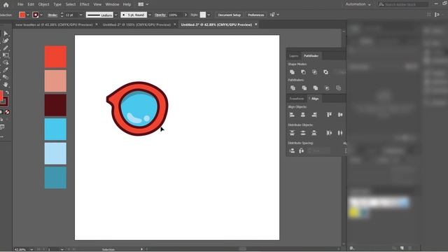Open the File menu
The height and width of the screenshot is (252, 448).
tap(20, 4)
